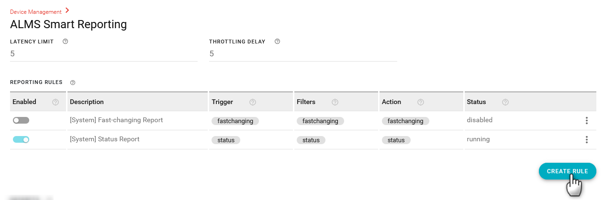Click Status column help icon

[x=505, y=102]
